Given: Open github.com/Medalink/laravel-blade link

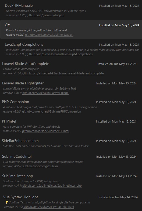Looking at the screenshot, I should (x=45, y=93).
